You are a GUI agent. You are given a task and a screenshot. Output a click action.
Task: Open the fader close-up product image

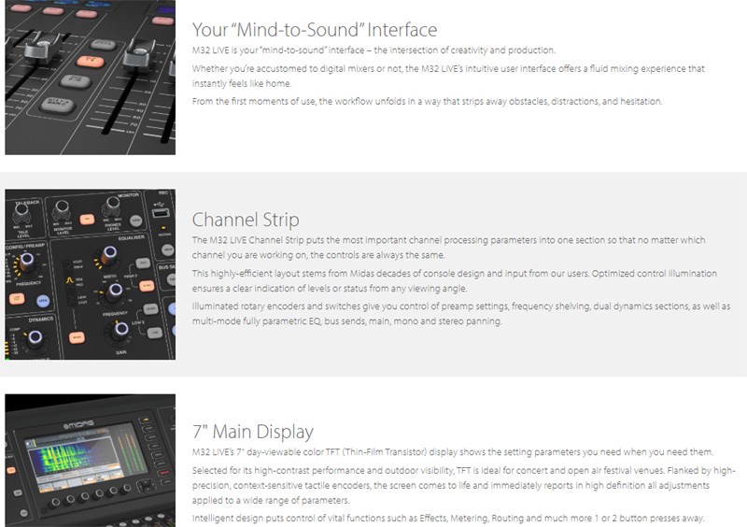[90, 78]
